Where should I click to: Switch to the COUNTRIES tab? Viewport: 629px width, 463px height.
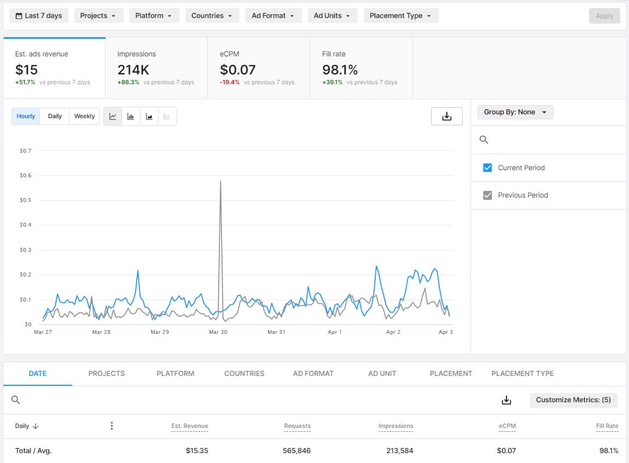244,373
